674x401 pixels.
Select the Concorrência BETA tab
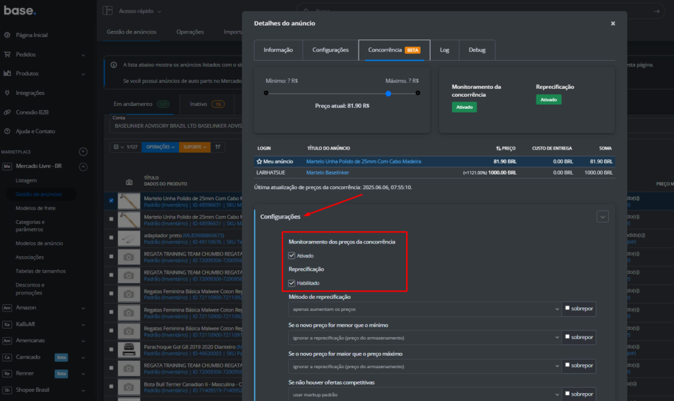point(394,50)
